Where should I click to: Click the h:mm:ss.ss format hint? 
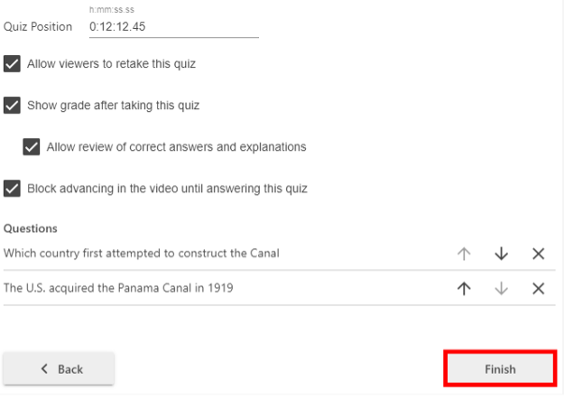[x=112, y=10]
